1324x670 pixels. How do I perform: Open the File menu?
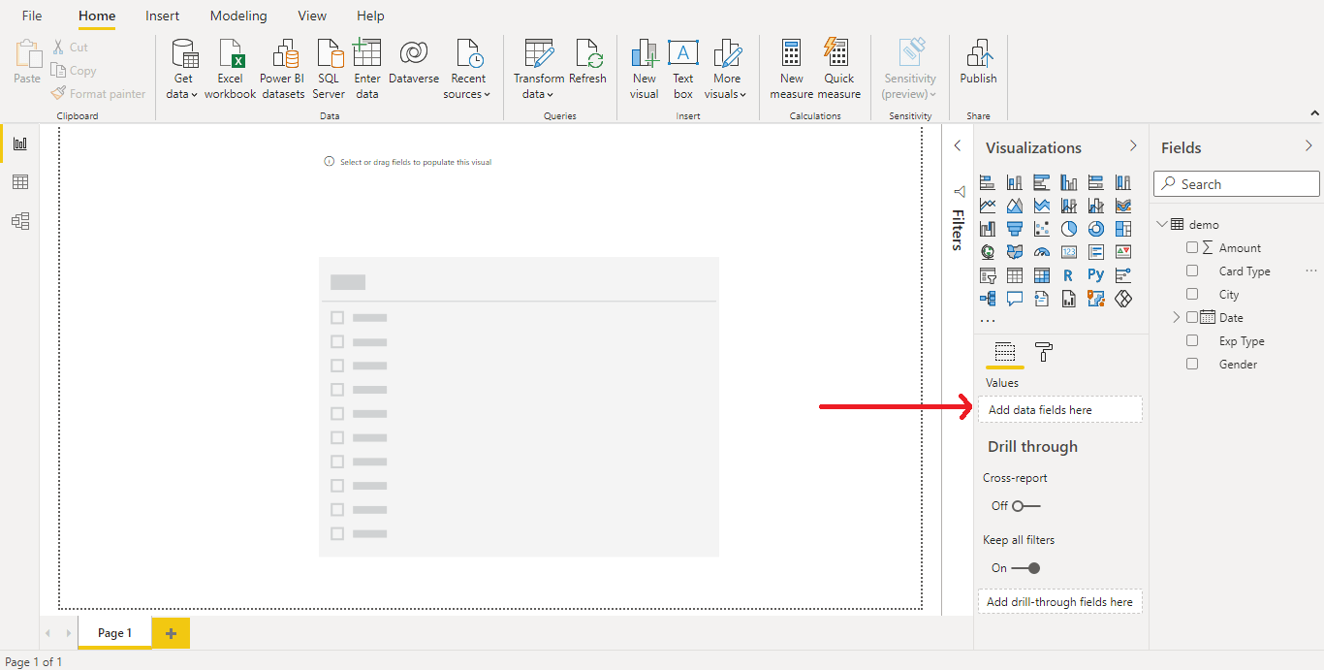pos(32,16)
